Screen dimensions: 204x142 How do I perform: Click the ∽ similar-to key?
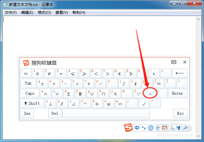pos(120,103)
